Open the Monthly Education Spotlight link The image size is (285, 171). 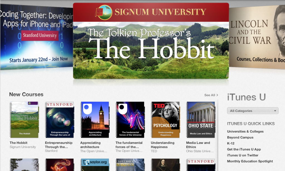coord(250,161)
